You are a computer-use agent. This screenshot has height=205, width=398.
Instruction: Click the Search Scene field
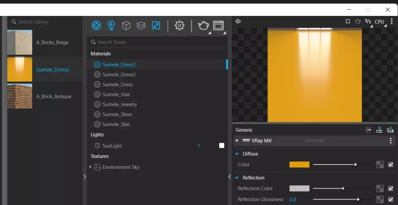pyautogui.click(x=157, y=42)
